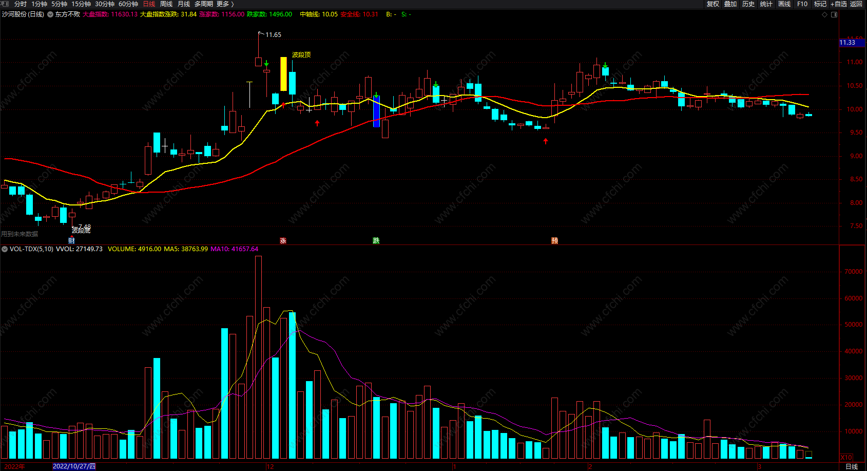Click the 涨家数: 1156.00 value

click(x=222, y=14)
